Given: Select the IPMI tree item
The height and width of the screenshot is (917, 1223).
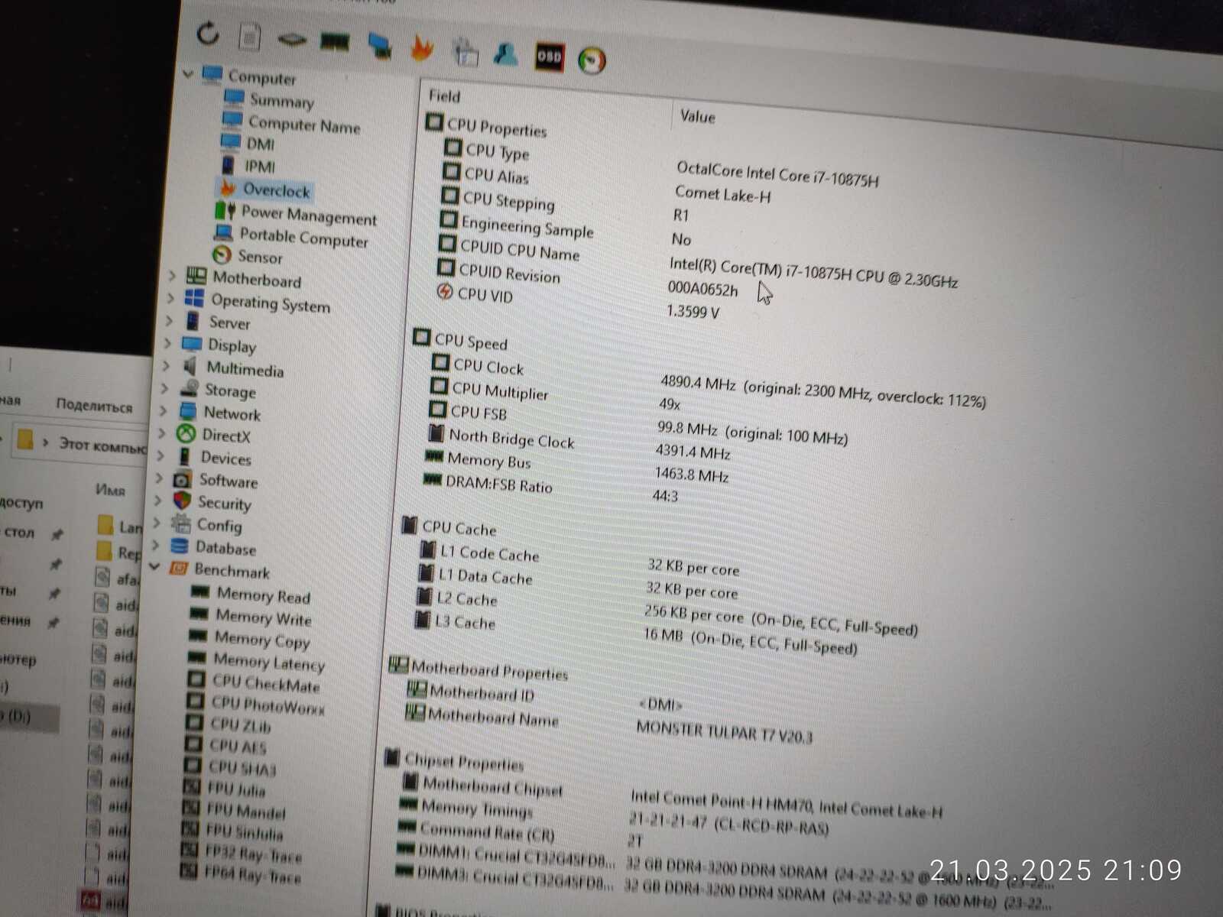Looking at the screenshot, I should 259,166.
